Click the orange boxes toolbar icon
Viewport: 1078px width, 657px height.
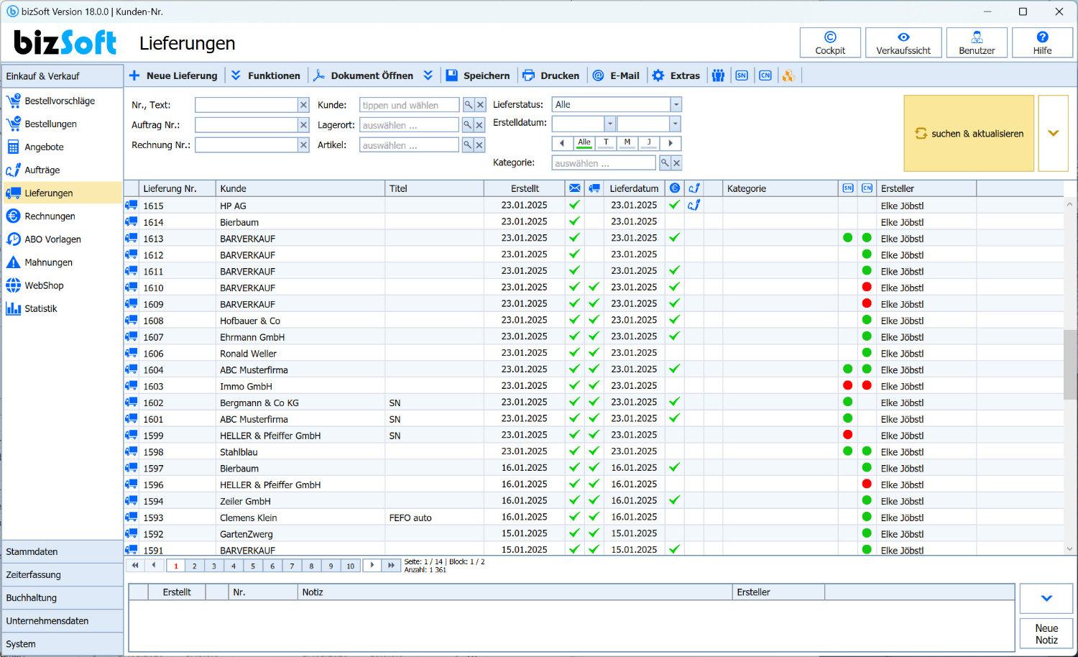[788, 75]
